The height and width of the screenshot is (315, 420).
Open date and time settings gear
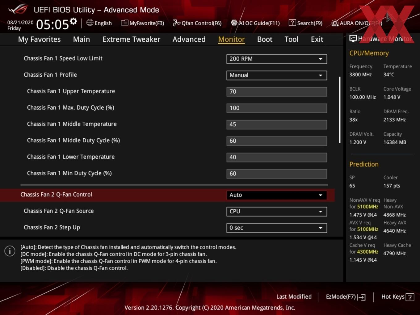(x=73, y=21)
